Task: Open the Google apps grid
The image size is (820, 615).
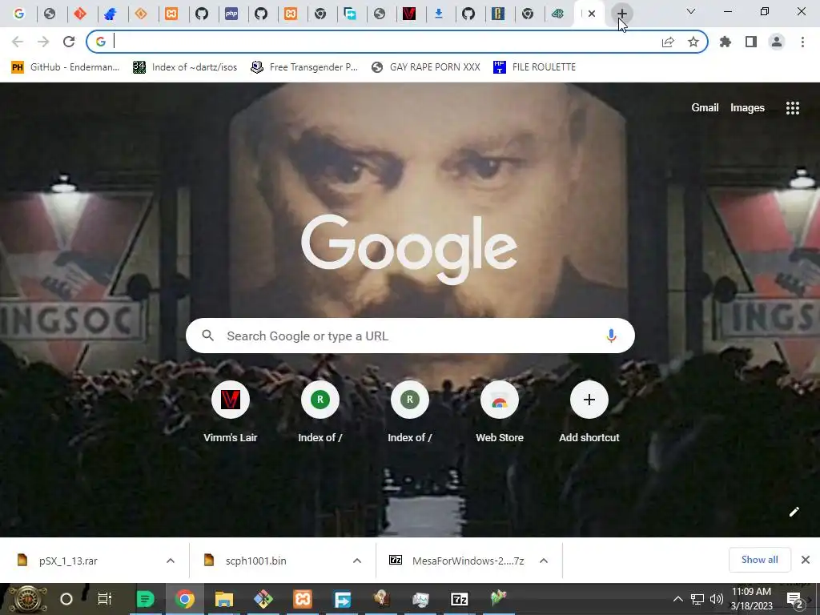Action: tap(792, 108)
